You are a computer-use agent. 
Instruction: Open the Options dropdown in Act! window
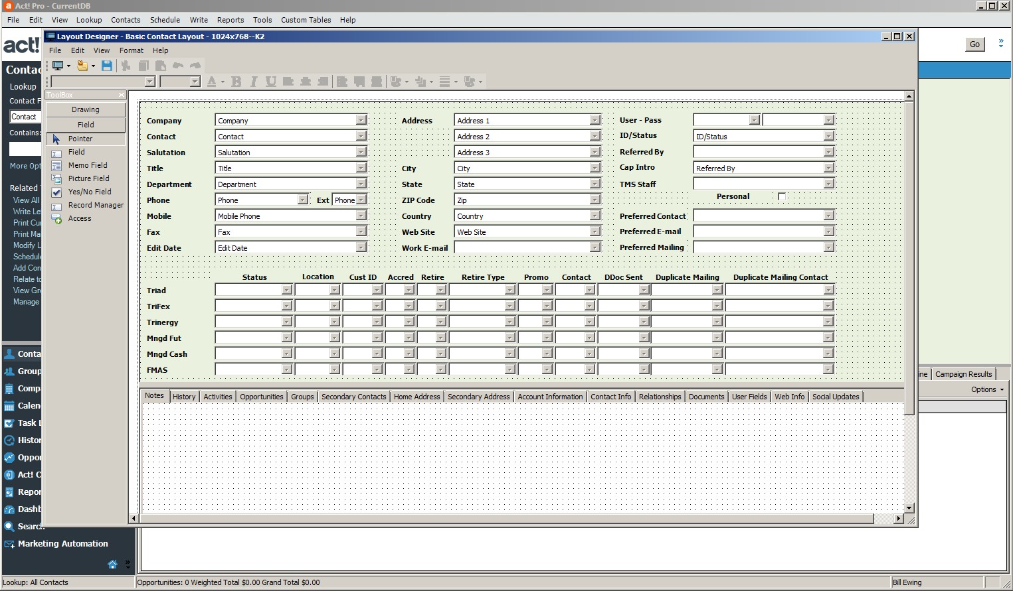tap(987, 389)
